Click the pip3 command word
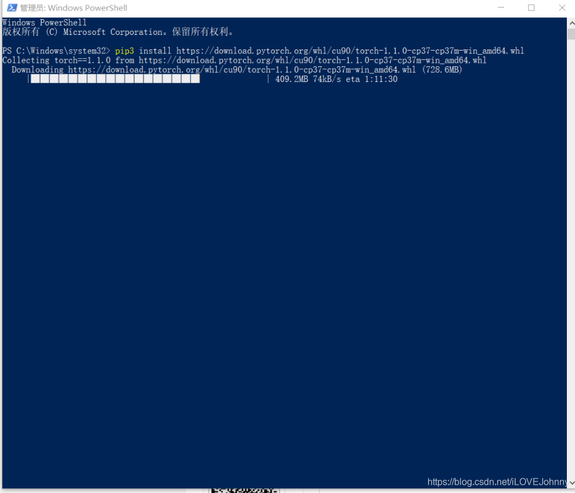575x493 pixels. pos(124,51)
